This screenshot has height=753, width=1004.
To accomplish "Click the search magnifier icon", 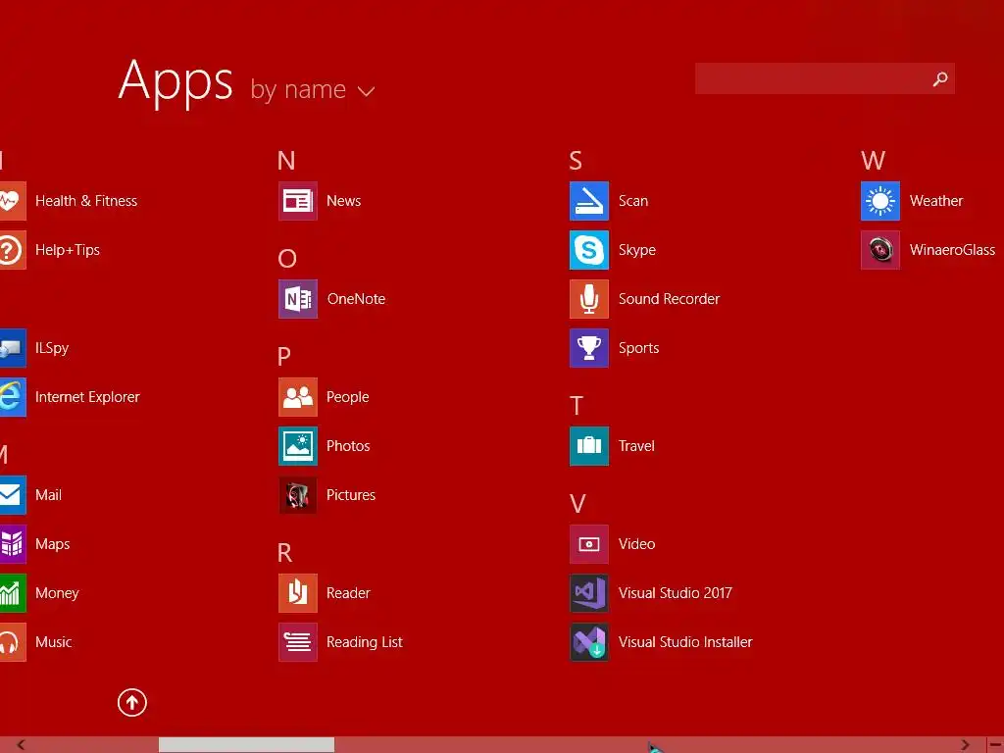I will tap(940, 78).
